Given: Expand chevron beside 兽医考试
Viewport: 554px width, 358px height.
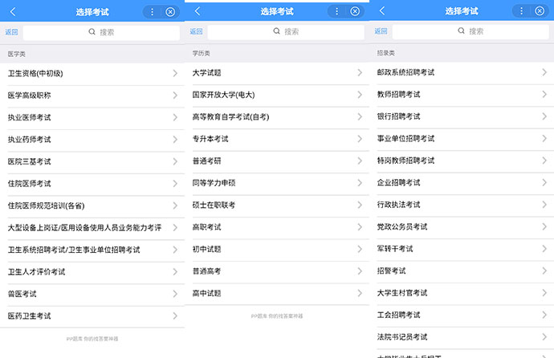Looking at the screenshot, I should click(x=175, y=294).
